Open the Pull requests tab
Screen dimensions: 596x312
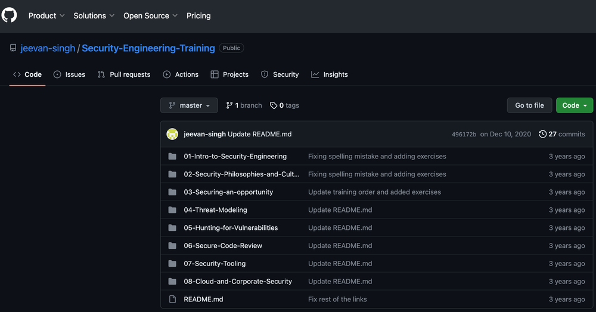pyautogui.click(x=124, y=74)
